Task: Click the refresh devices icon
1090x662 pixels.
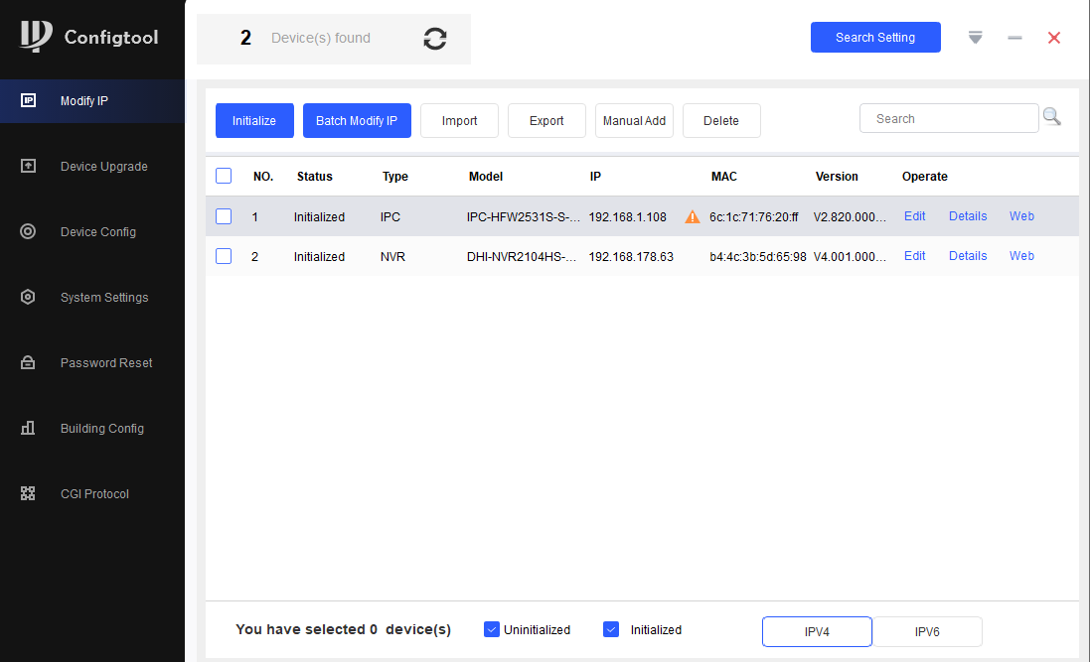Action: click(434, 39)
